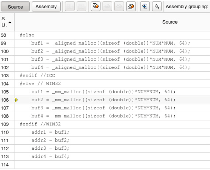This screenshot has width=210, height=170.
Task: Go to the next hotspot
Action: [x=119, y=6]
